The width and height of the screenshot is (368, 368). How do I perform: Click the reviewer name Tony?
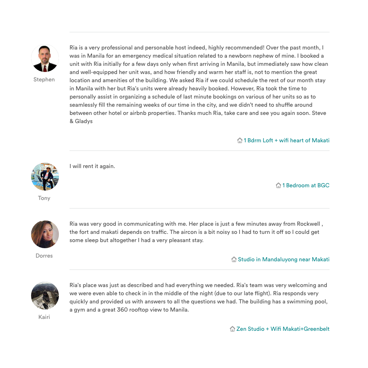tap(44, 198)
